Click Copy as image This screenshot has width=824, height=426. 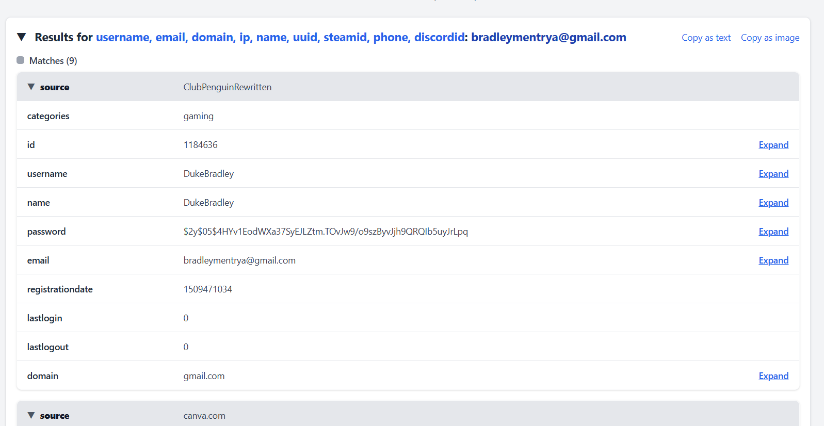(770, 38)
